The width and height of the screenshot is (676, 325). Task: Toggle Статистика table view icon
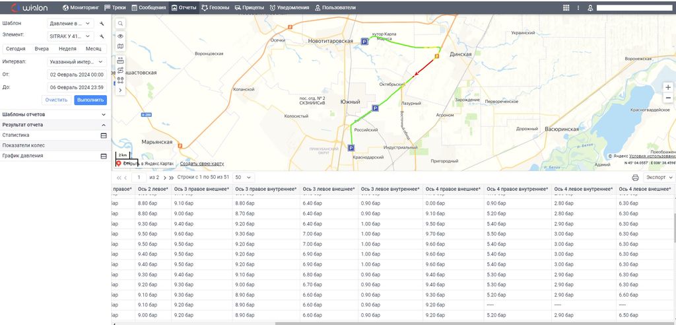point(103,135)
